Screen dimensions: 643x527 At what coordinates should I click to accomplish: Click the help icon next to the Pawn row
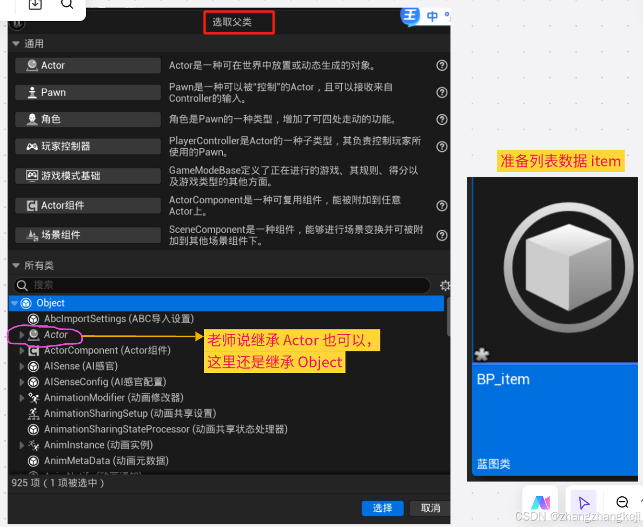[442, 92]
